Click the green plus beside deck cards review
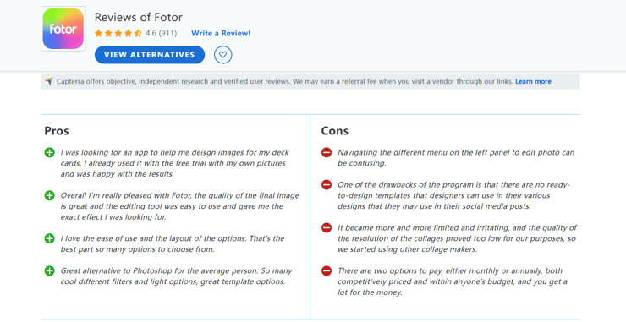626x322 pixels. coord(50,152)
